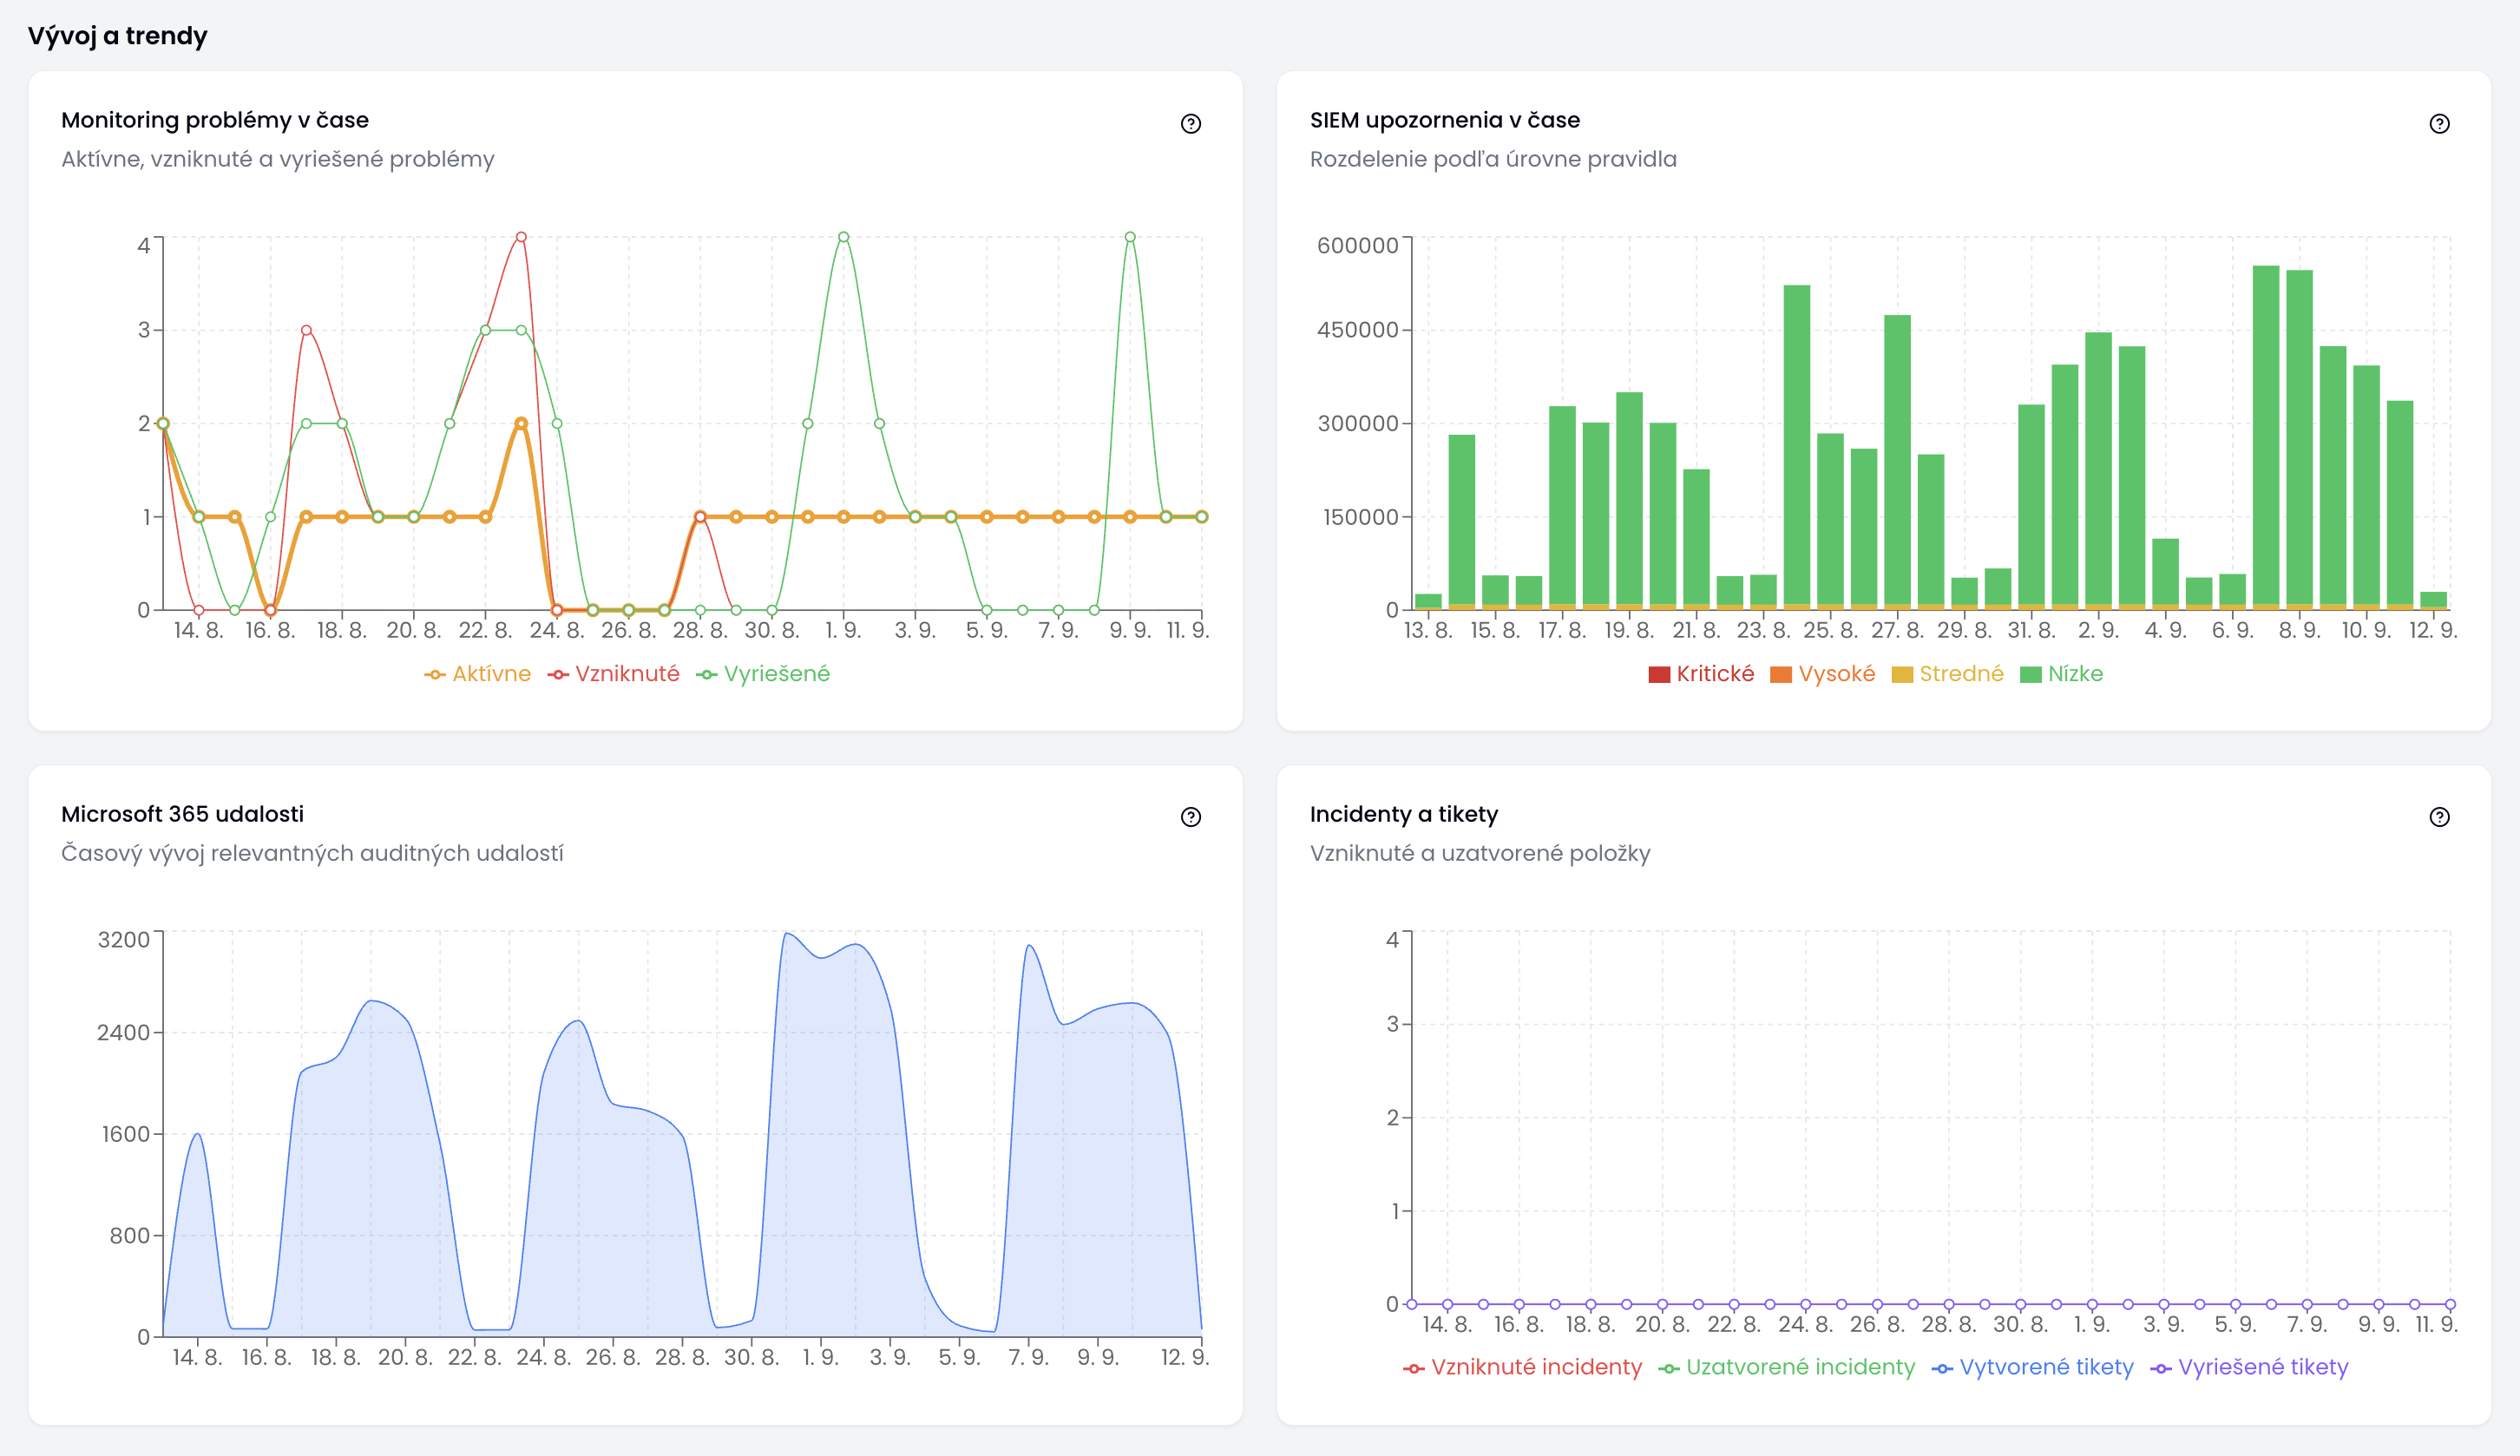Toggle the Kritické legend entry

(x=1701, y=674)
